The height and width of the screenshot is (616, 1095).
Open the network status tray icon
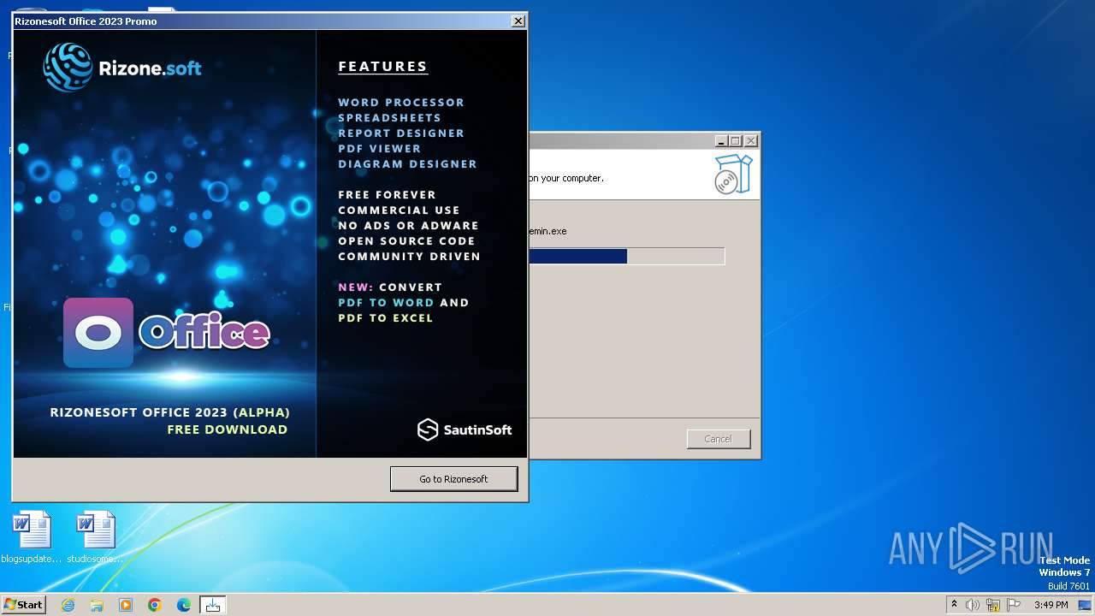pyautogui.click(x=993, y=605)
